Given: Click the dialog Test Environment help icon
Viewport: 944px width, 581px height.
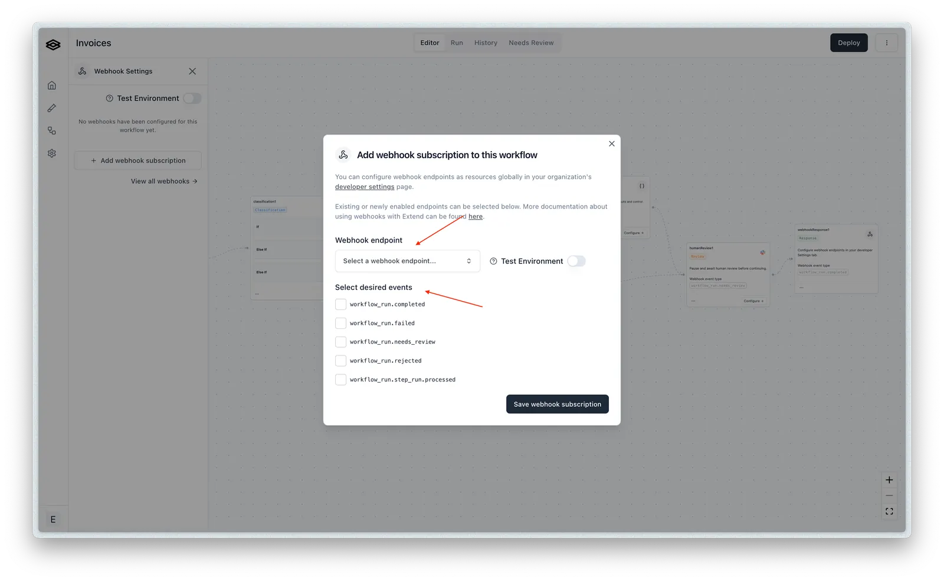Looking at the screenshot, I should (x=493, y=261).
